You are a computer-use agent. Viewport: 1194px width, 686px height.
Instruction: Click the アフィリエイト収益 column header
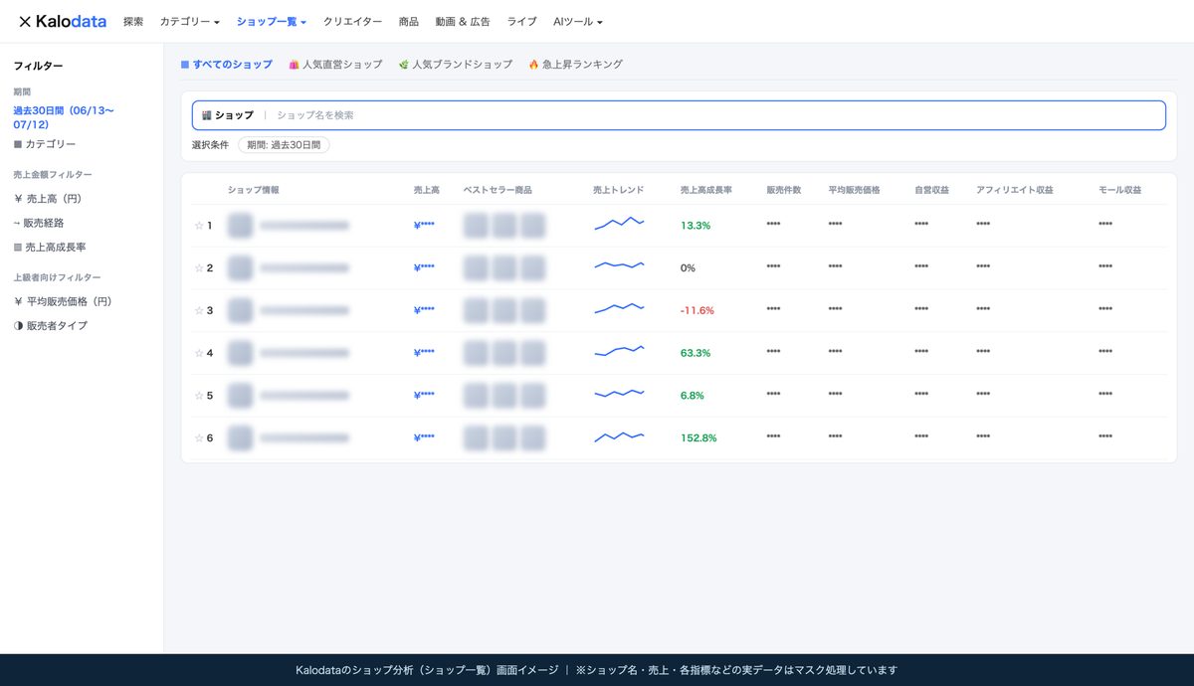click(x=1015, y=190)
